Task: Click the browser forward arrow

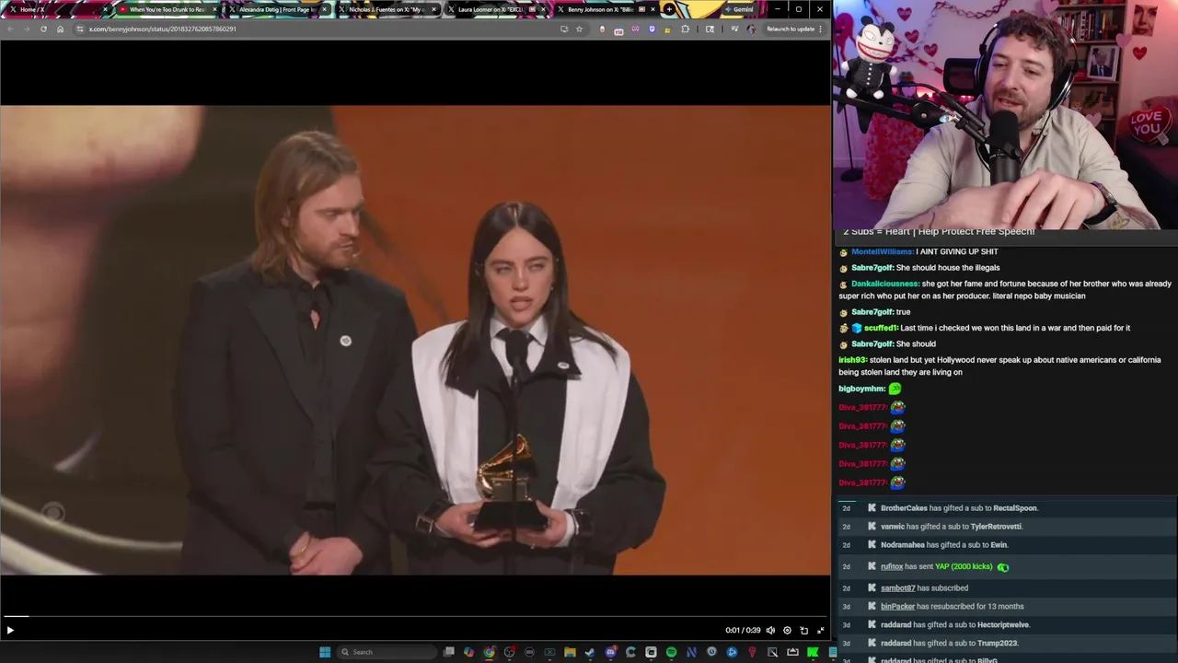Action: coord(27,29)
